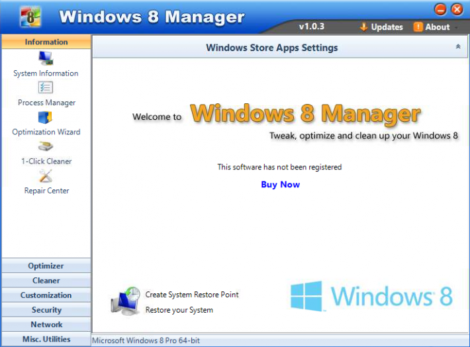Viewport: 470px width, 347px height.
Task: Click the Windows 8 Manager logo icon
Action: (x=30, y=17)
